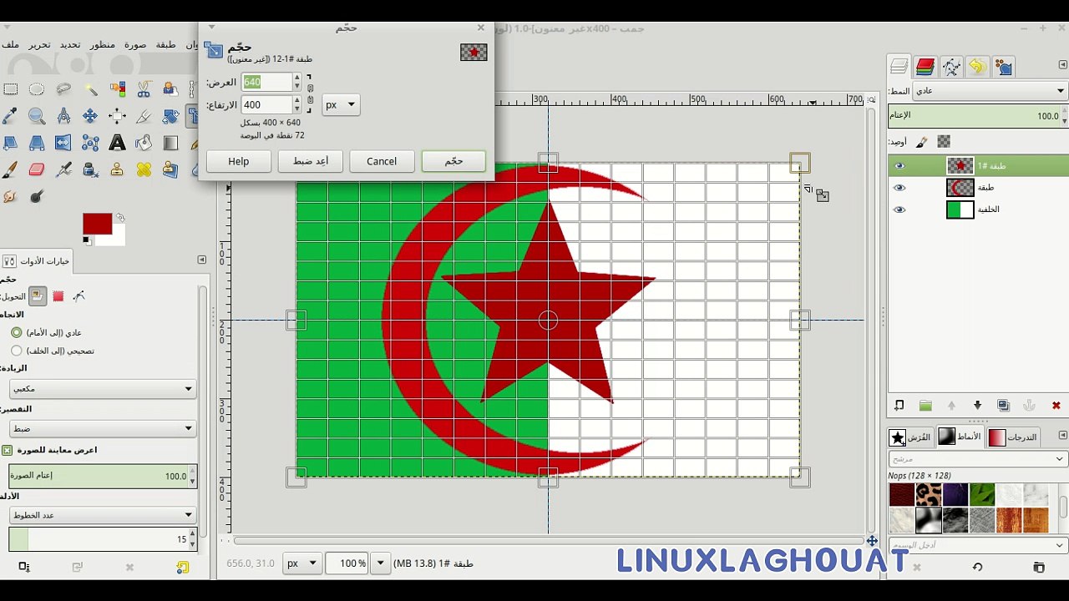The height and width of the screenshot is (601, 1069).
Task: Select the Perspective tool
Action: 37,143
